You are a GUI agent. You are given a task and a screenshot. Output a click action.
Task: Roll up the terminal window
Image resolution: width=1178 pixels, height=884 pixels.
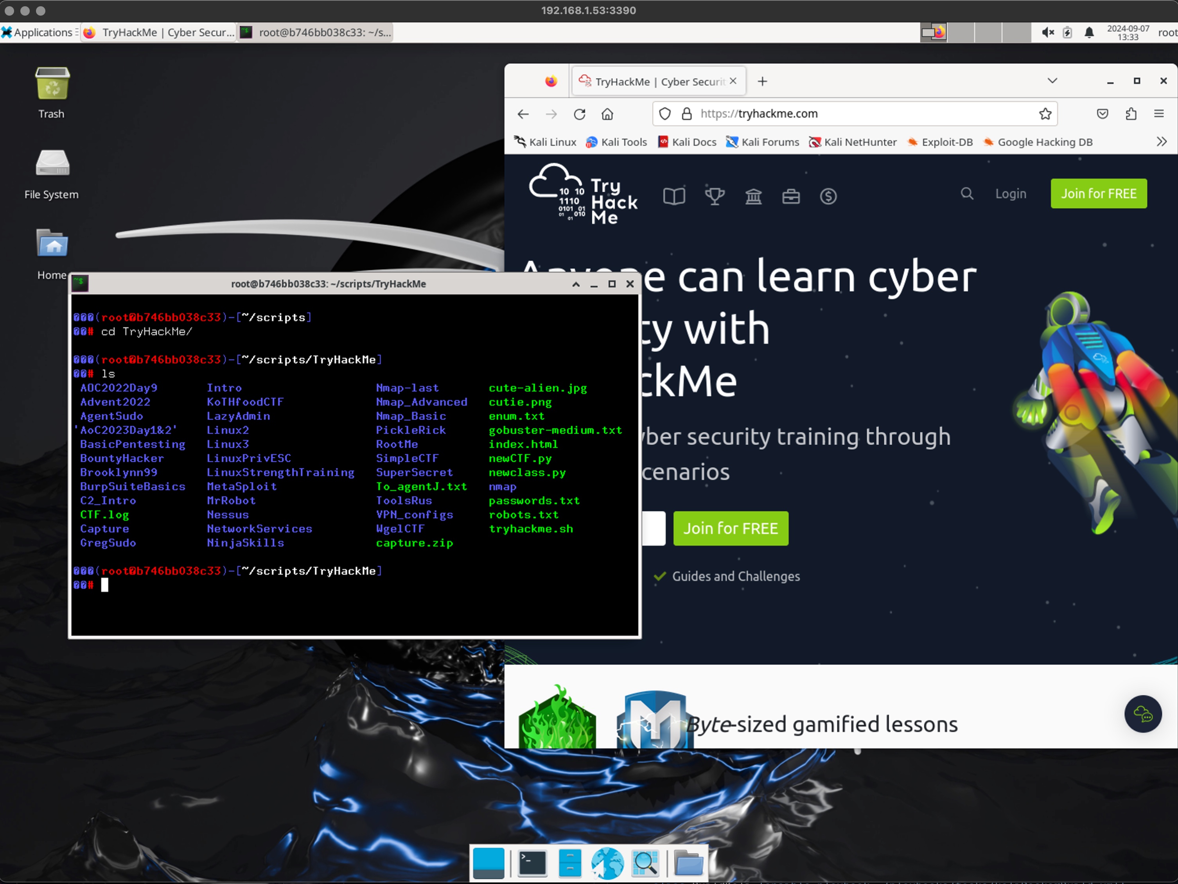tap(576, 284)
